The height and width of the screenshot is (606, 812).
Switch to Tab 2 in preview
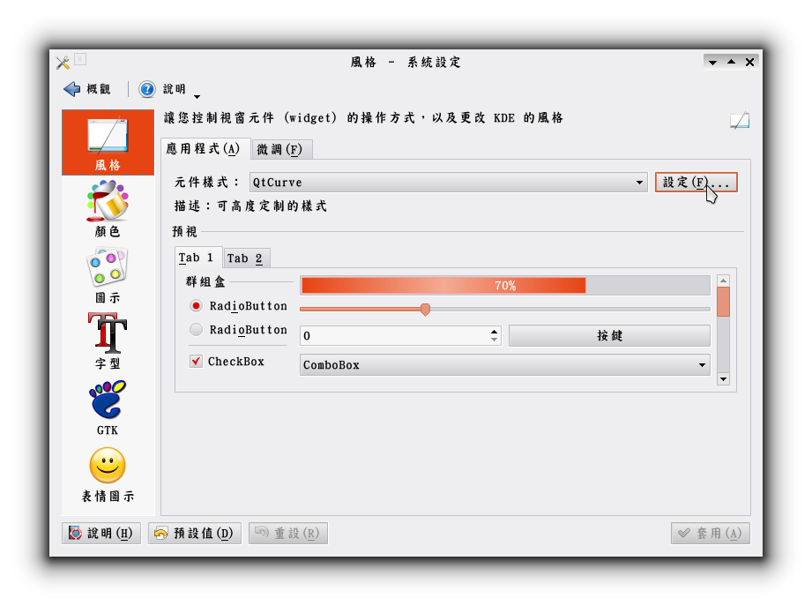tap(245, 258)
